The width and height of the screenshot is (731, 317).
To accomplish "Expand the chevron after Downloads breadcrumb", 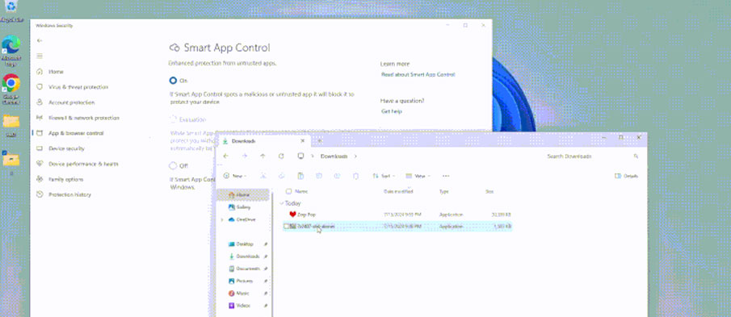I will (x=355, y=156).
